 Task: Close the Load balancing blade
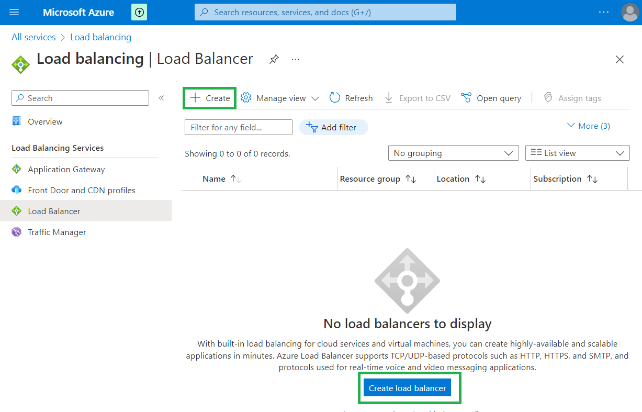620,60
